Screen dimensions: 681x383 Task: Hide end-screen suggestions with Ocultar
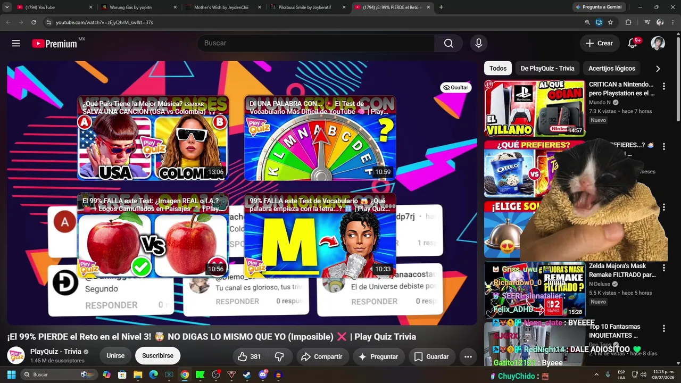coord(456,87)
